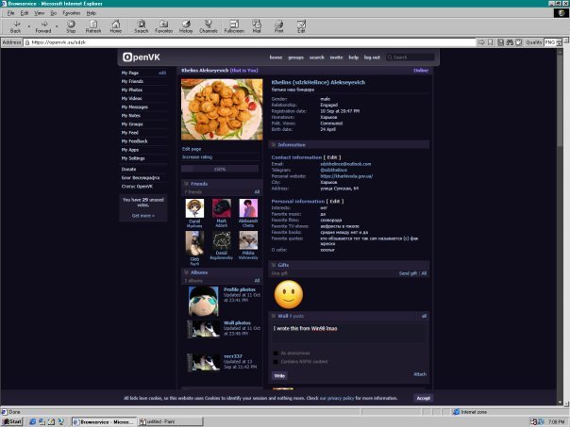Click the taskbar clock

(556, 421)
